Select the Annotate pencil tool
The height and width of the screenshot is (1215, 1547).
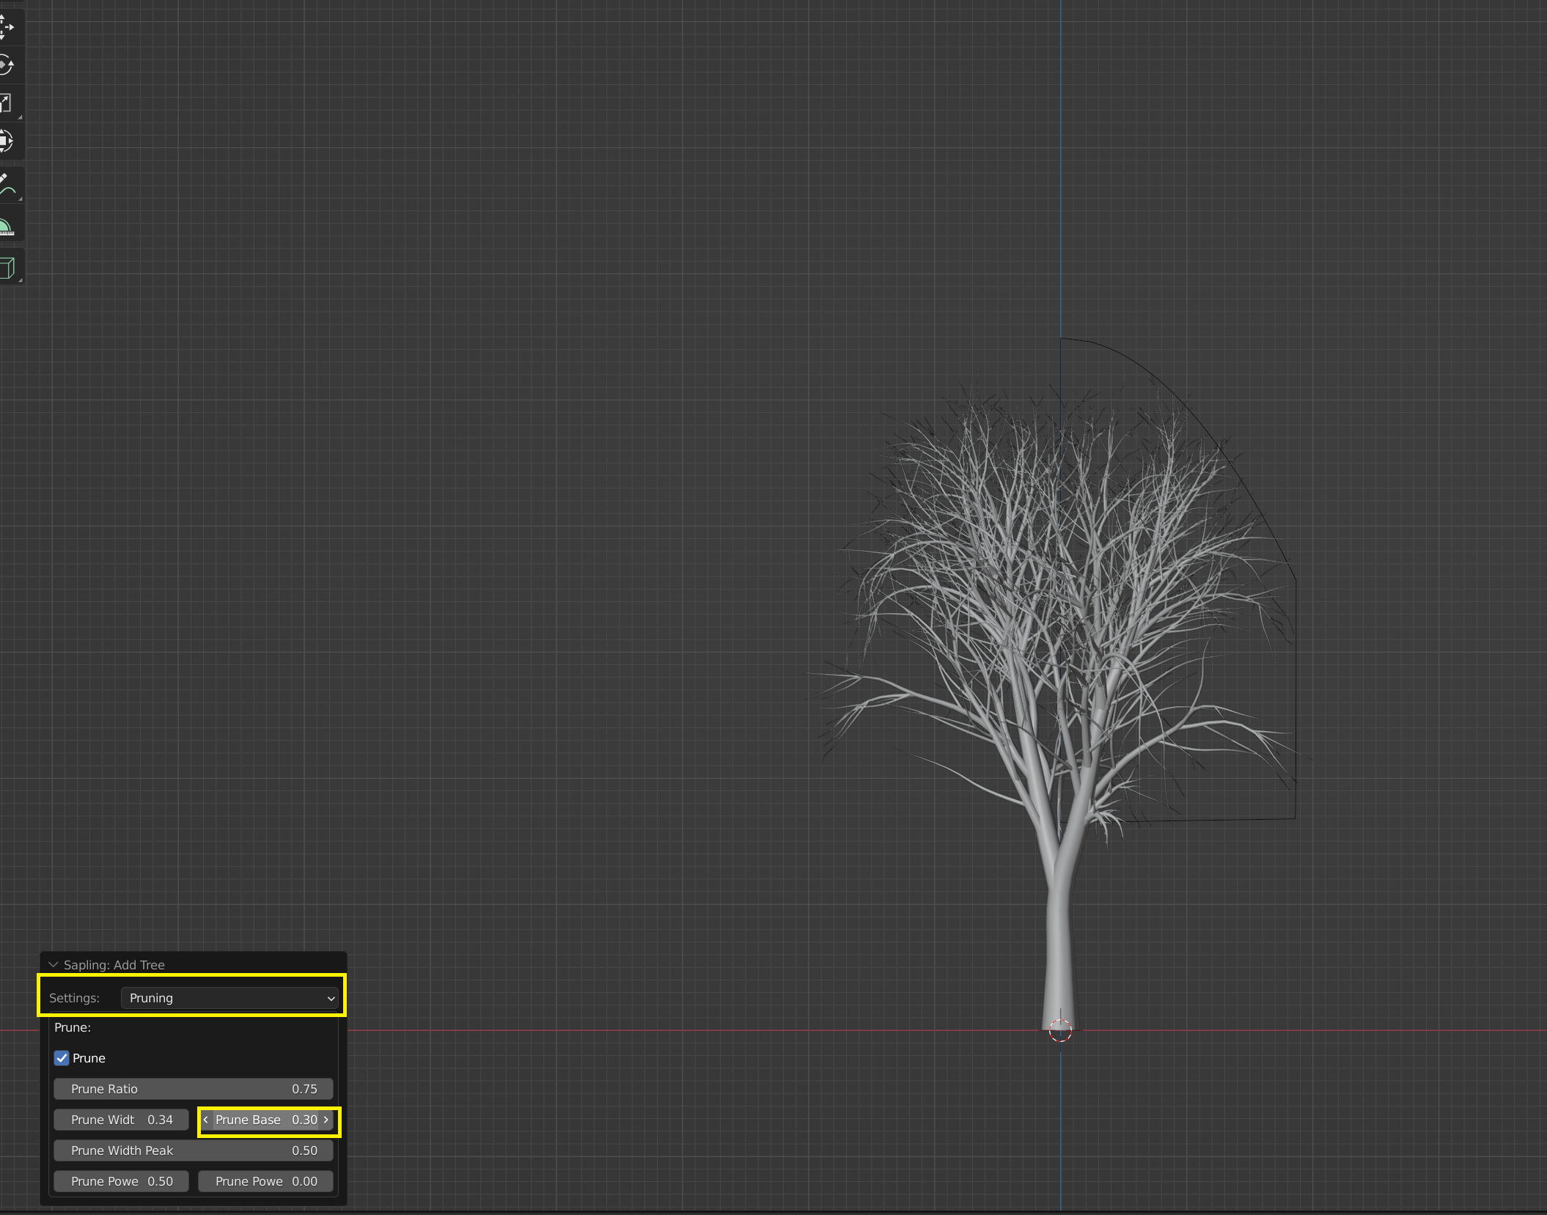[x=7, y=186]
